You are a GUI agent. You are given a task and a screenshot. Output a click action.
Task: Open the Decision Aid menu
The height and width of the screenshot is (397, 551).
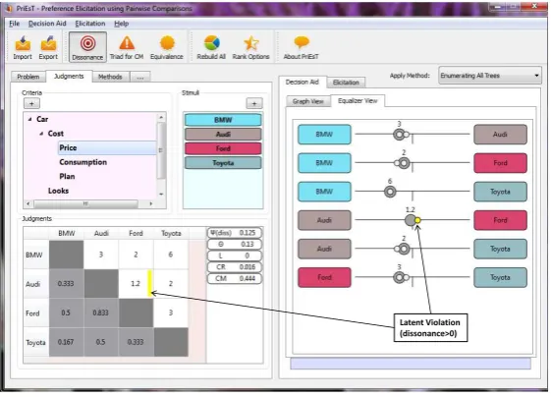tap(47, 24)
